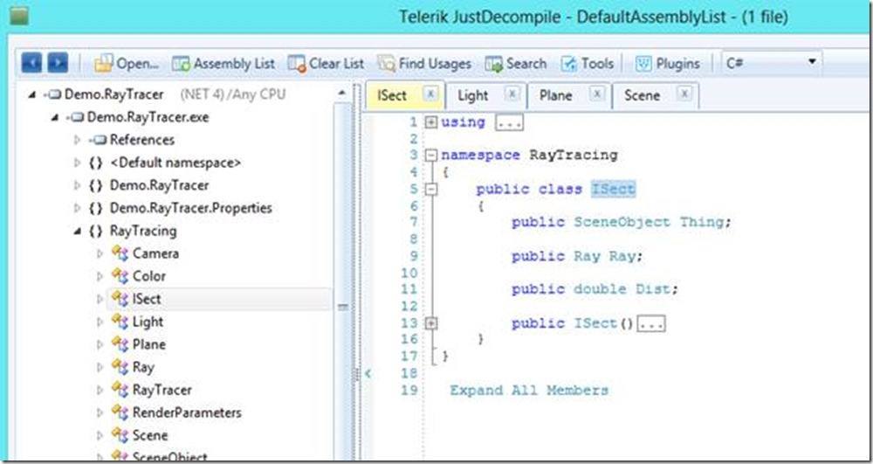Expand the Demo.RayTracer.Properties namespace

(78, 208)
